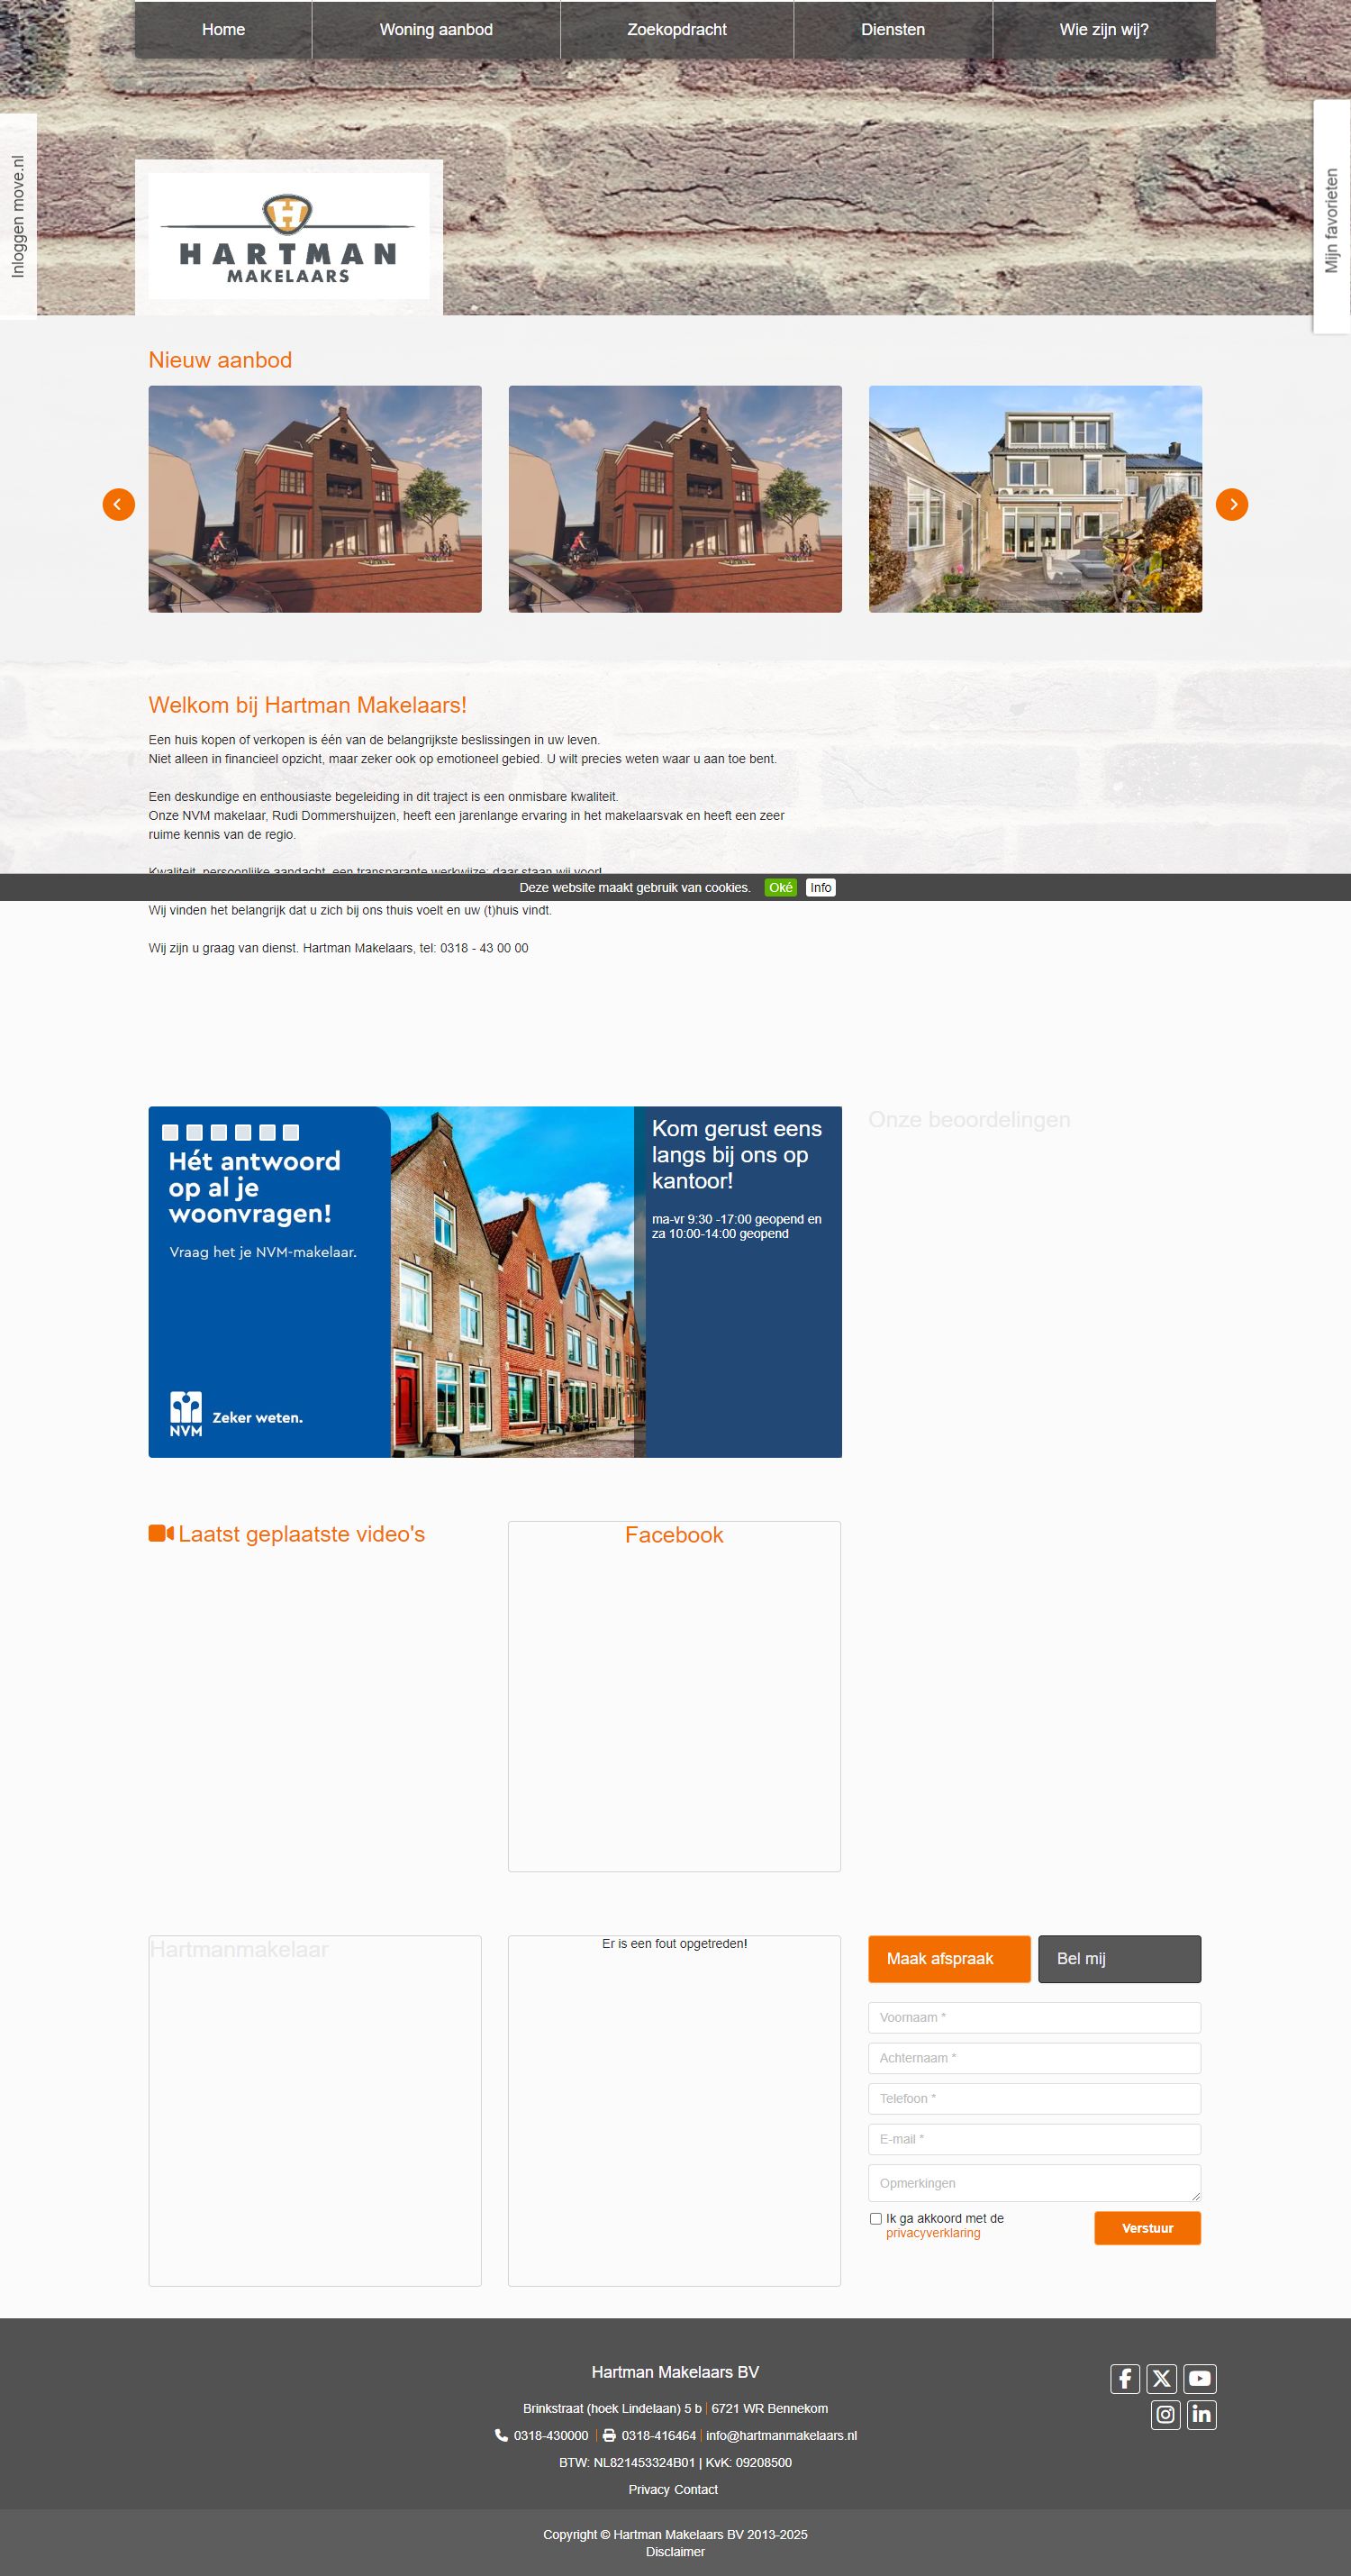The height and width of the screenshot is (2576, 1351).
Task: Click the cookie Info button
Action: [x=821, y=887]
